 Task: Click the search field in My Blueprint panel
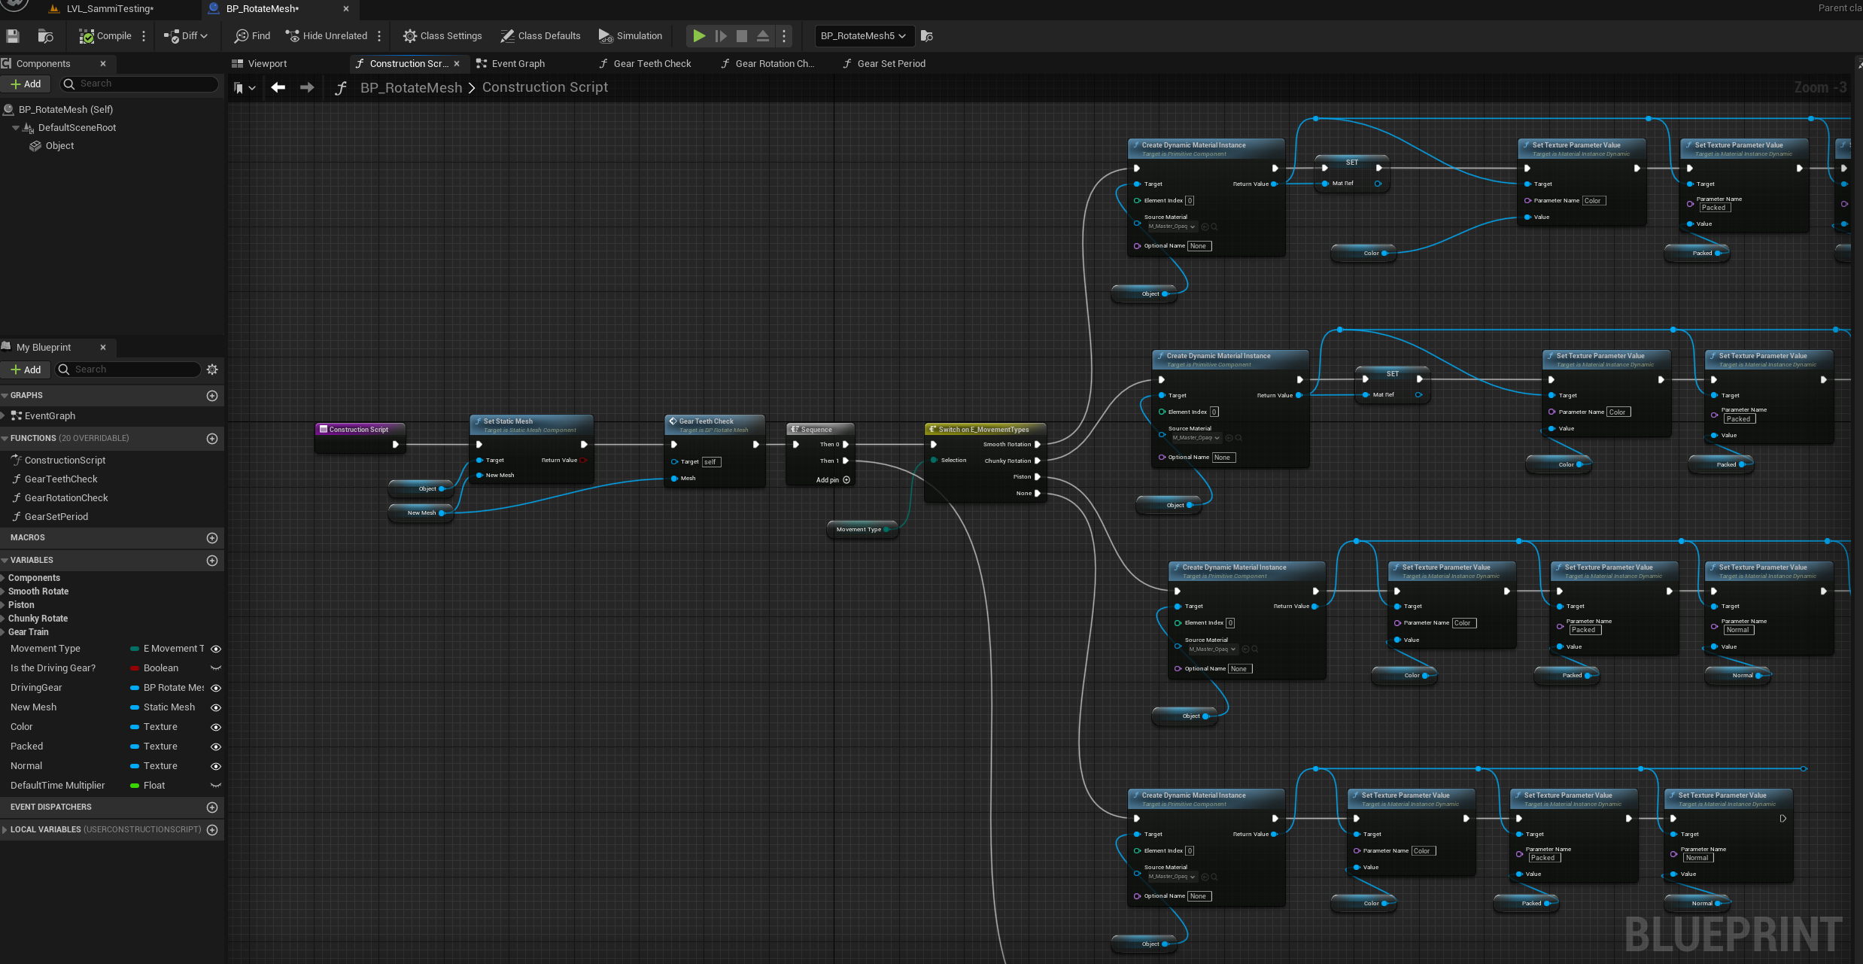click(x=128, y=369)
